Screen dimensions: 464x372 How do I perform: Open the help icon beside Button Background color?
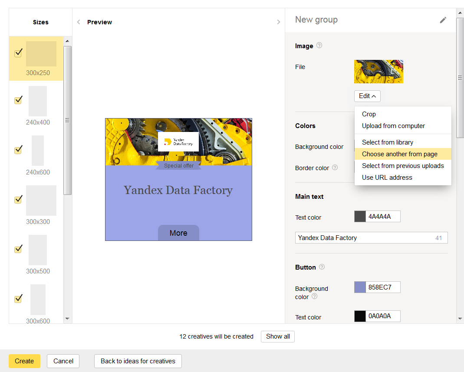(x=315, y=296)
